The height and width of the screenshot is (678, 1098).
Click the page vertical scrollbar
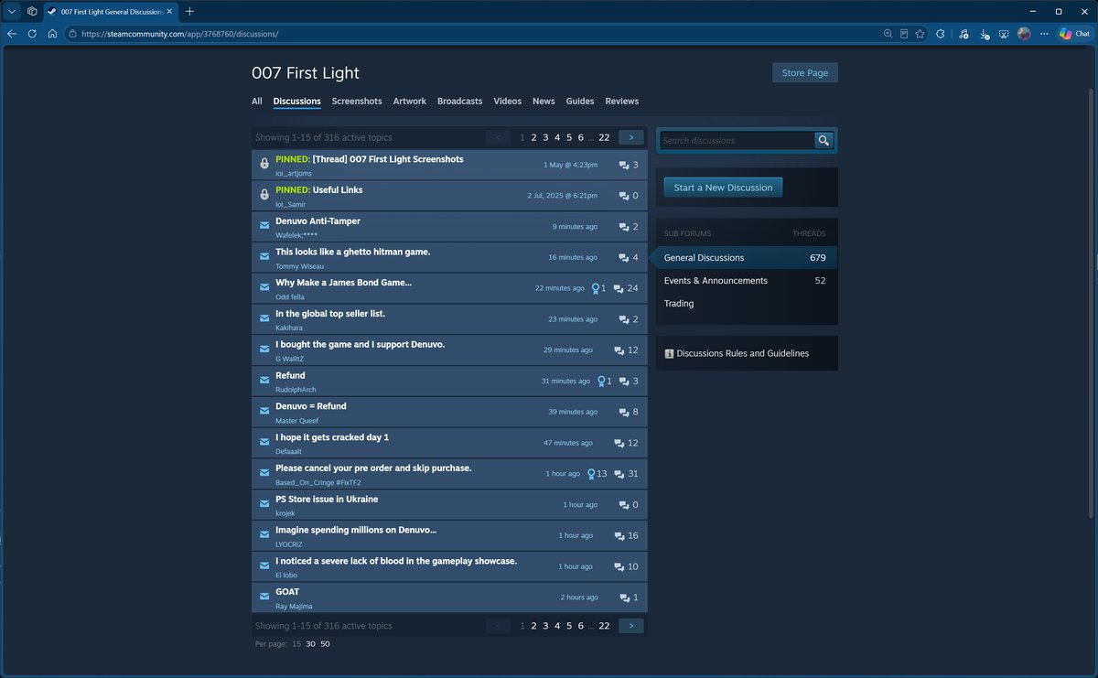1091,302
